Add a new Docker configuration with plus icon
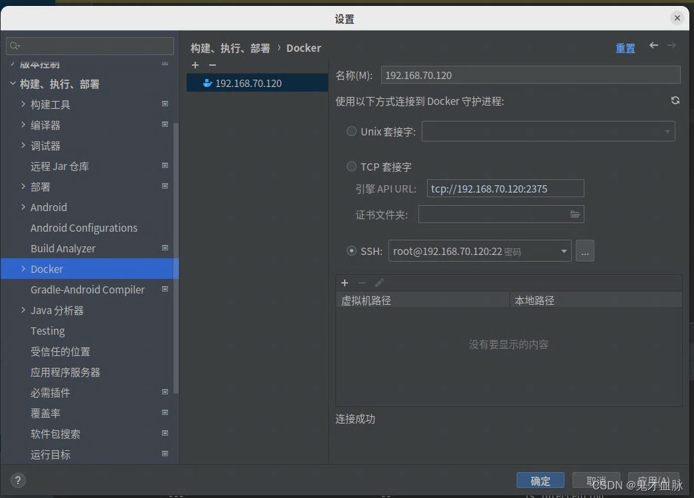Image resolution: width=694 pixels, height=498 pixels. pyautogui.click(x=195, y=65)
